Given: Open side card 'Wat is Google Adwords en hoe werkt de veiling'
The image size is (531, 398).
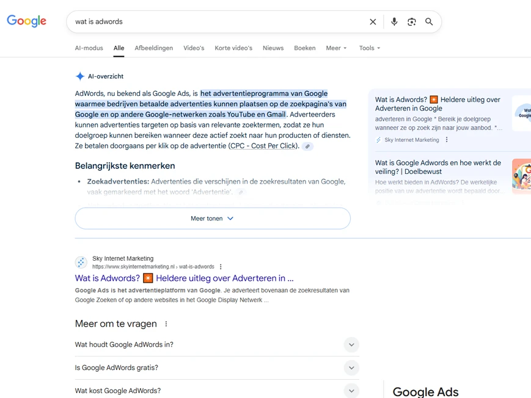Looking at the screenshot, I should pyautogui.click(x=438, y=167).
